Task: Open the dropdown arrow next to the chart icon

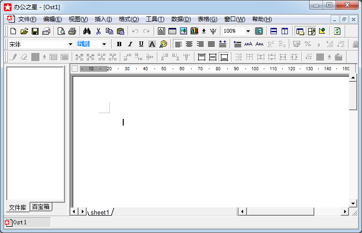Action: pyautogui.click(x=204, y=31)
